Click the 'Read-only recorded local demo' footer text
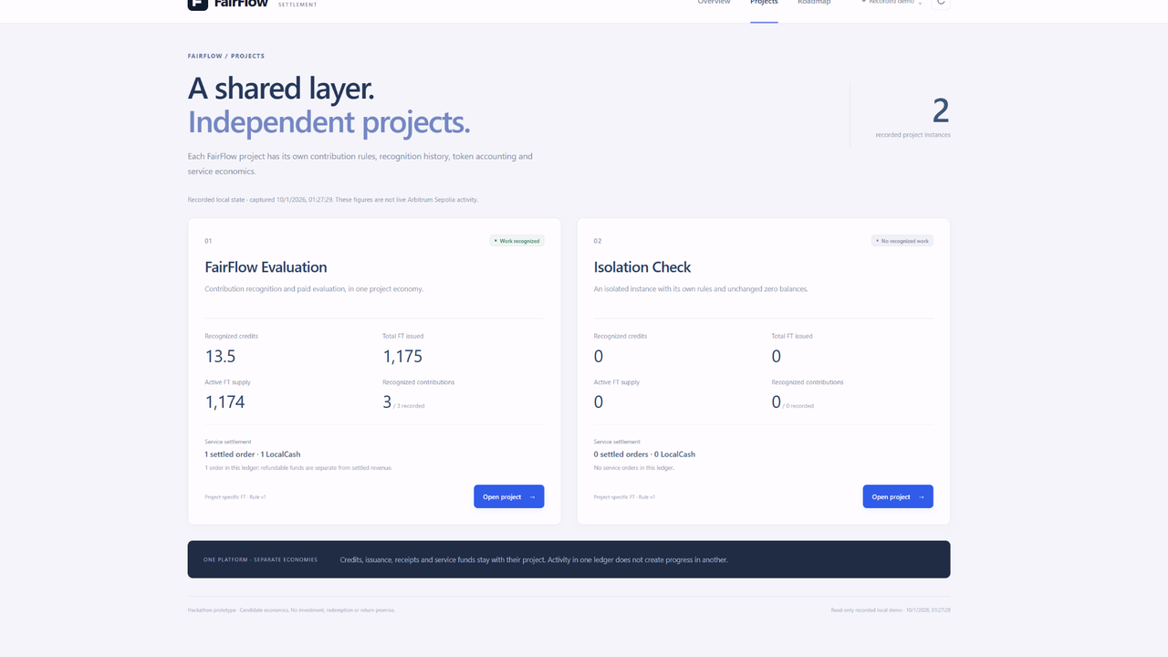1168x657 pixels. pyautogui.click(x=891, y=610)
